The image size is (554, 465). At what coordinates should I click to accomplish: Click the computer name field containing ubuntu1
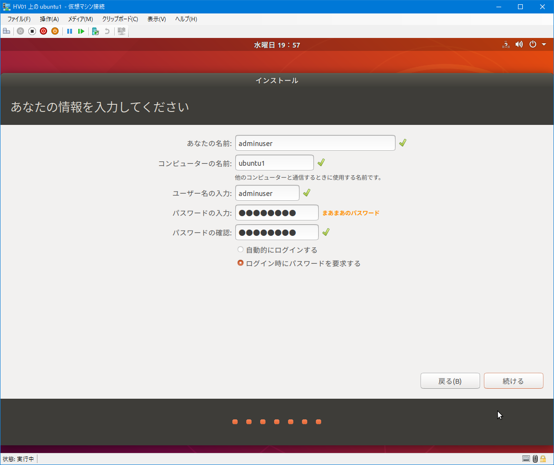coord(274,163)
